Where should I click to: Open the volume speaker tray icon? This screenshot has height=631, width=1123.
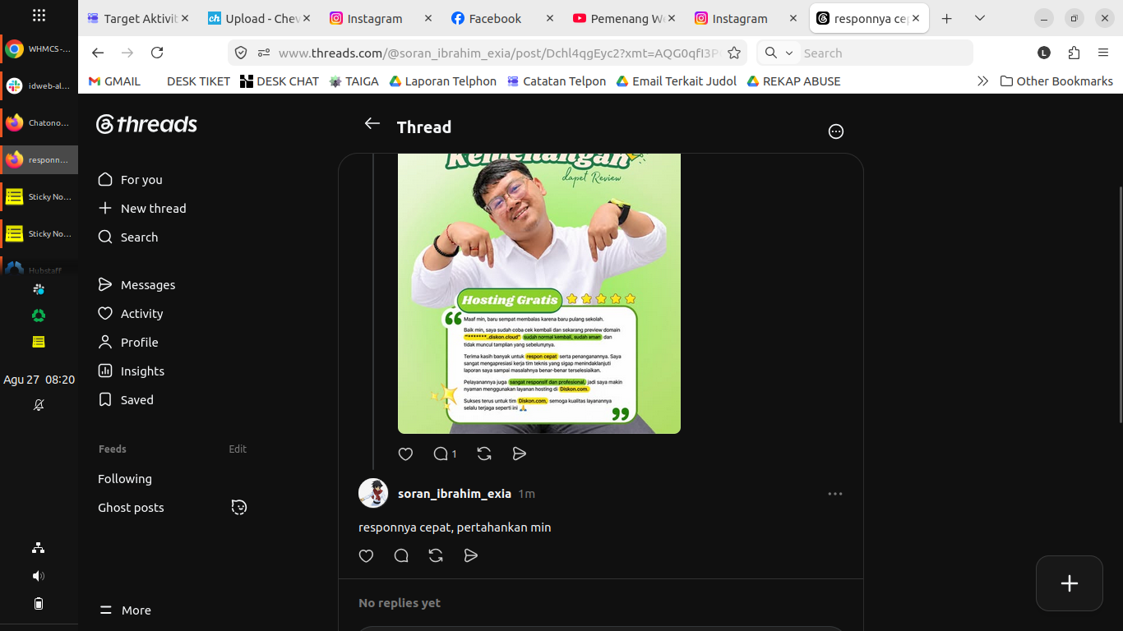[39, 576]
